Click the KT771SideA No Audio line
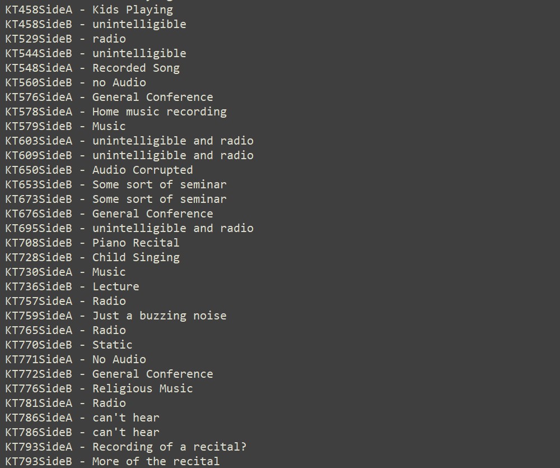The width and height of the screenshot is (560, 468). tap(76, 359)
